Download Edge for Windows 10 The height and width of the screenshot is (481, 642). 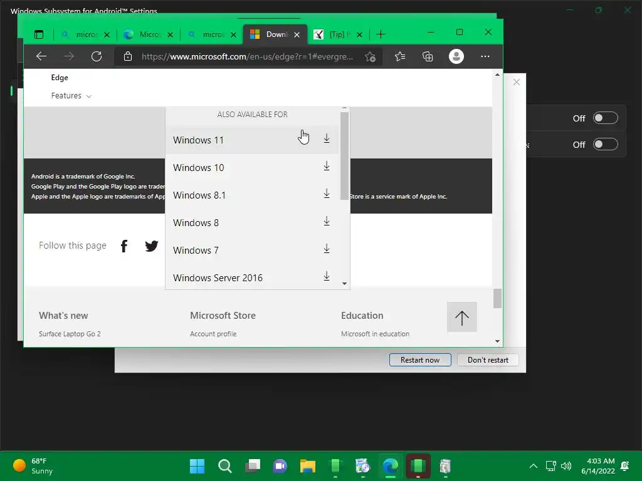326,166
